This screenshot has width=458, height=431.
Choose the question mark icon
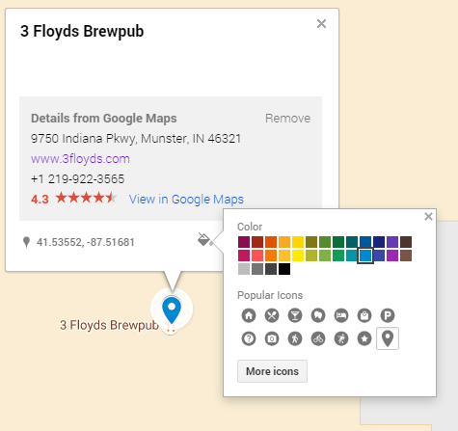point(249,338)
